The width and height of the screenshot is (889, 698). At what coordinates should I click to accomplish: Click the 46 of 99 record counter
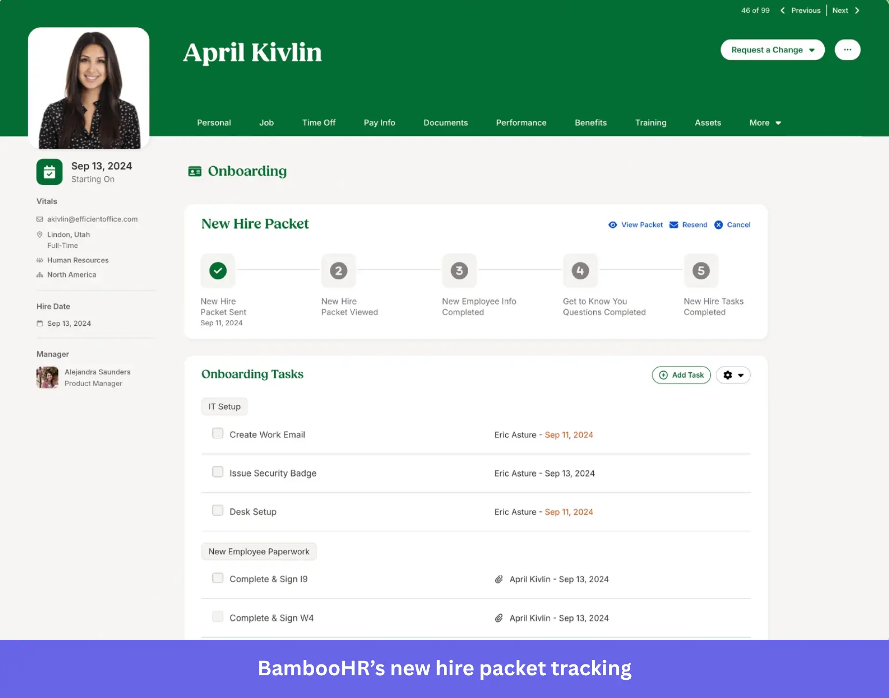click(x=755, y=10)
